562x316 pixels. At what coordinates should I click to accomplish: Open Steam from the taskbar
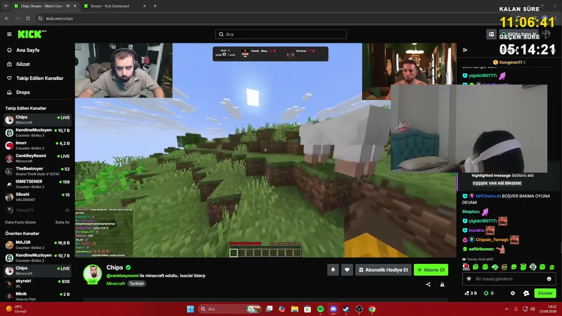[x=346, y=309]
